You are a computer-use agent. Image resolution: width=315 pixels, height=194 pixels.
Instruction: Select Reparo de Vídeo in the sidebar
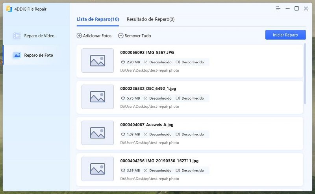point(37,35)
